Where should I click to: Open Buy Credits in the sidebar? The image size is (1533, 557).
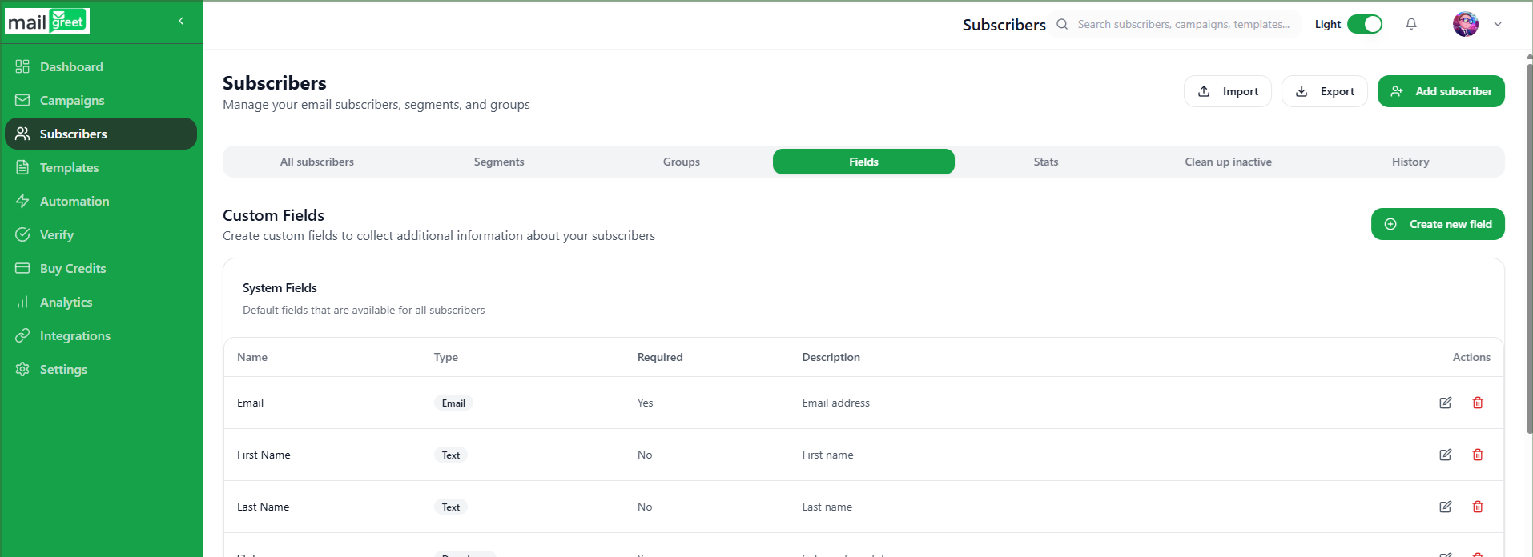[x=101, y=268]
